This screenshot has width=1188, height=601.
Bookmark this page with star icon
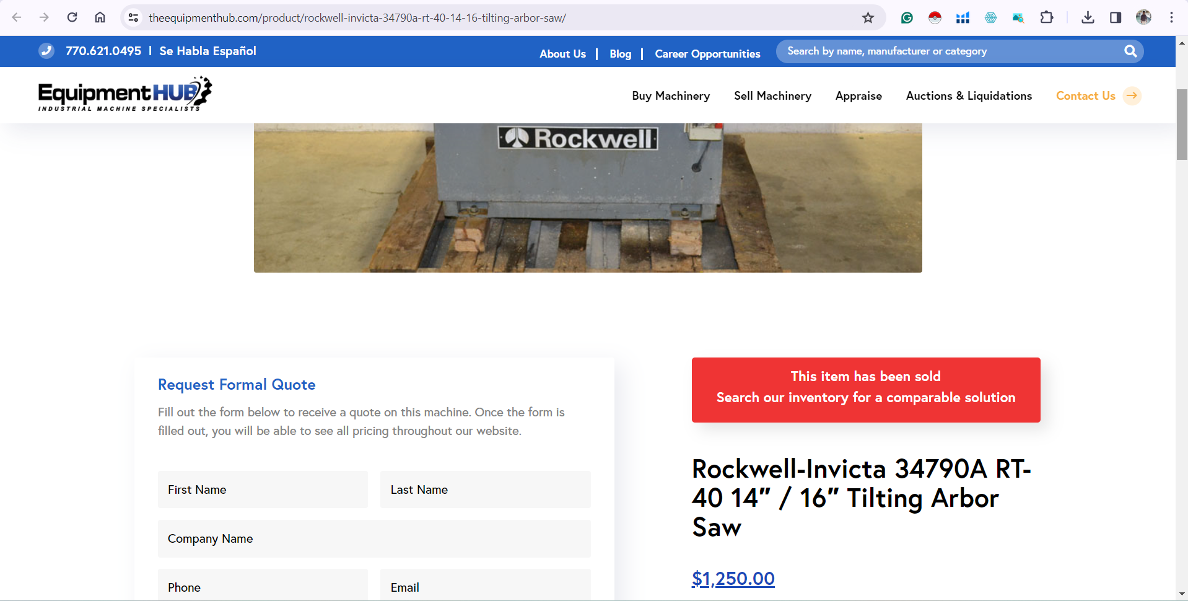pos(868,18)
